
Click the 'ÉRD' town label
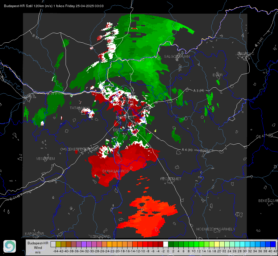(x=116, y=130)
